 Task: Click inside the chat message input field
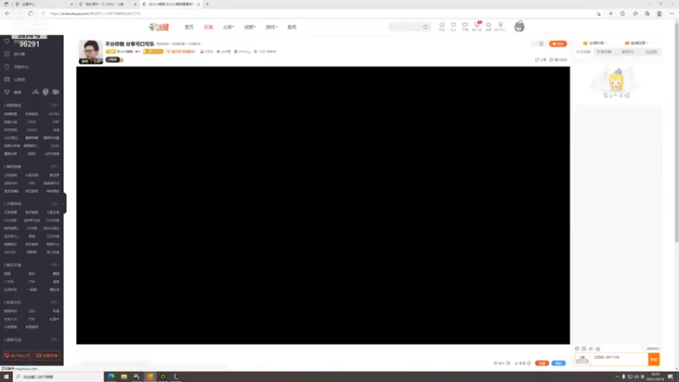620,359
